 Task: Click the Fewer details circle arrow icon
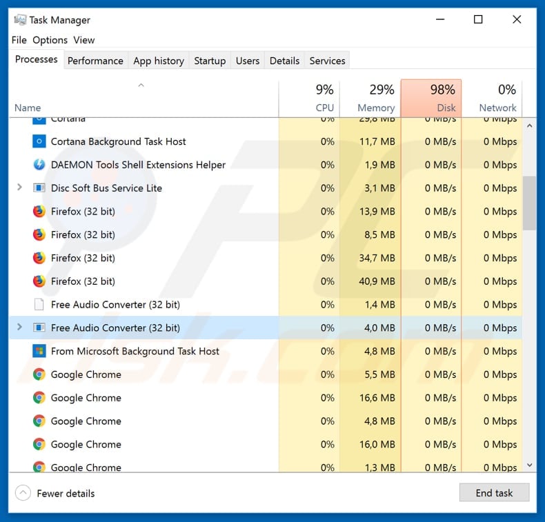[23, 493]
